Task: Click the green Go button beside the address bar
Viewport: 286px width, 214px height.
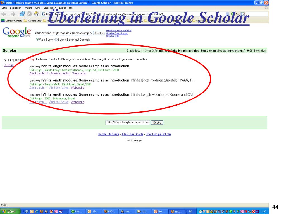Action: (x=235, y=14)
